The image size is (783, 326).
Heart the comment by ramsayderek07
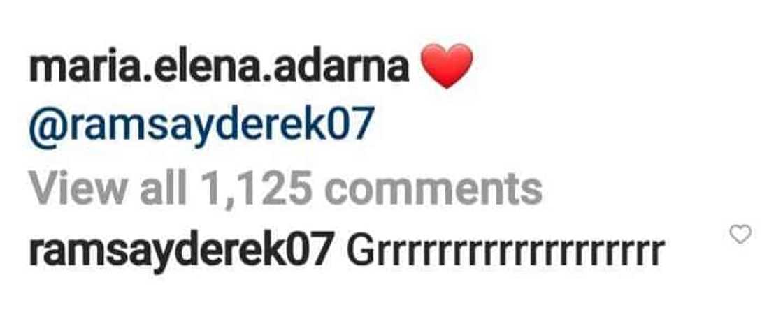[740, 234]
